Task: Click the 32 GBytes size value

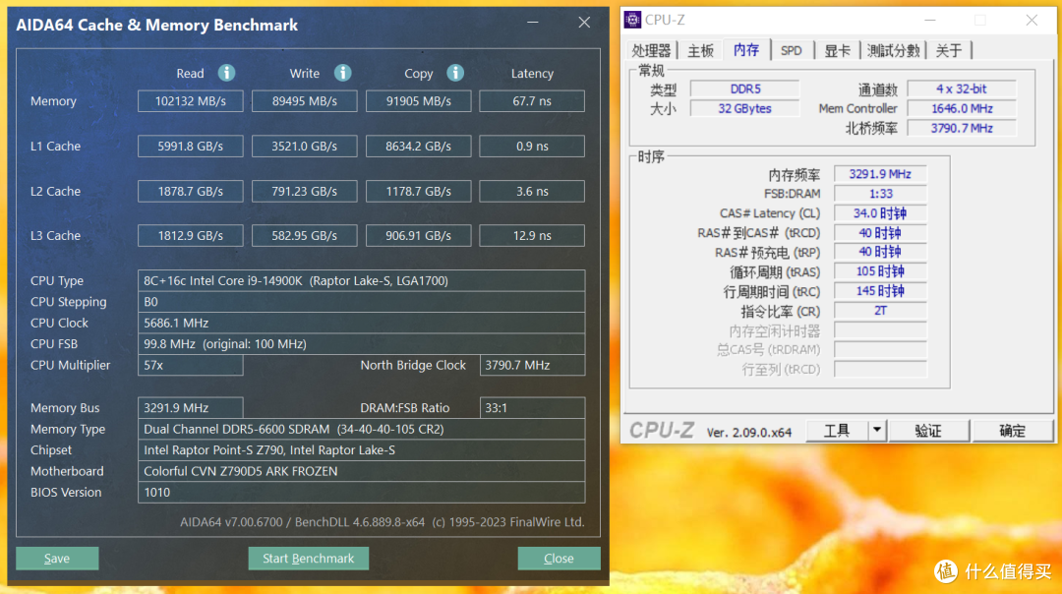Action: click(745, 108)
